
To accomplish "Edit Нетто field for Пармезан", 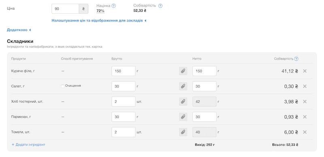I will coord(205,117).
